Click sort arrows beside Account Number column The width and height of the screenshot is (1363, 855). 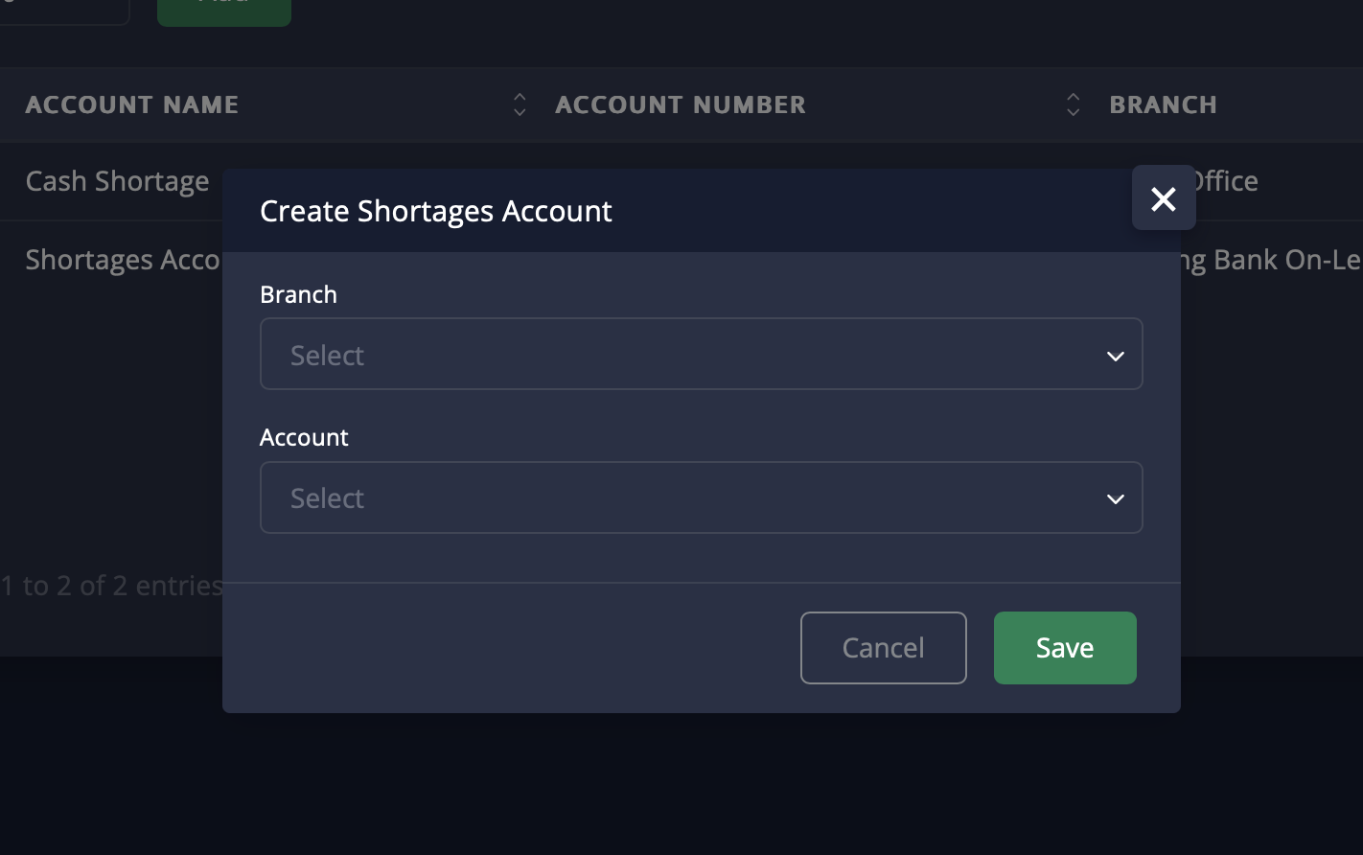pos(1073,104)
